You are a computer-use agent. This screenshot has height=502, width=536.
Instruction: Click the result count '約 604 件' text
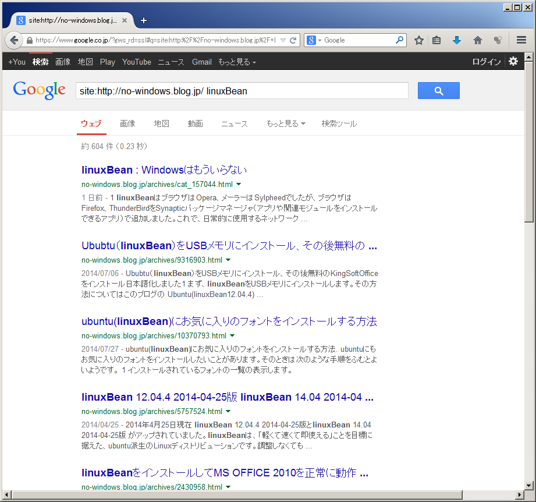[x=97, y=146]
